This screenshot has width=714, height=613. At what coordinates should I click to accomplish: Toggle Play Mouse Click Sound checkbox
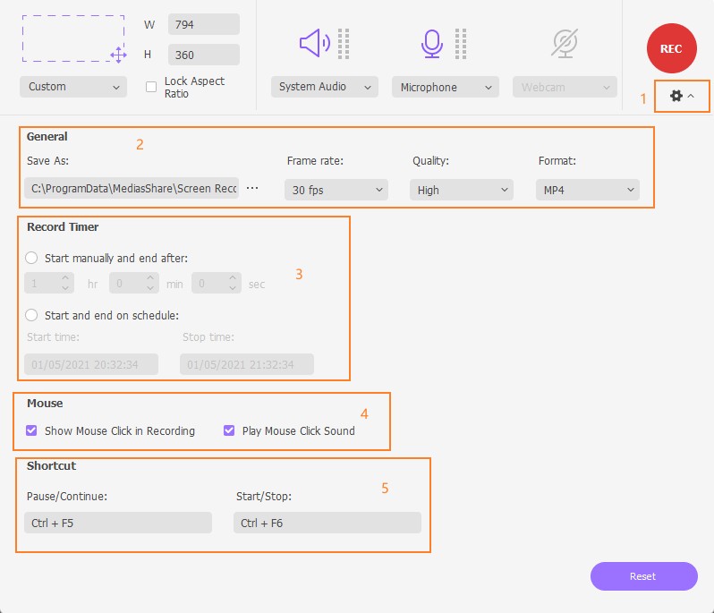point(230,430)
